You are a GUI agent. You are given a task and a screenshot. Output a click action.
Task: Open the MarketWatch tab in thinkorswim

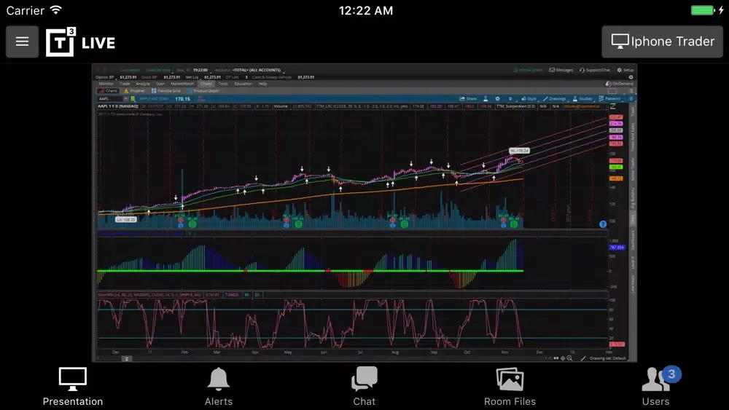(182, 84)
